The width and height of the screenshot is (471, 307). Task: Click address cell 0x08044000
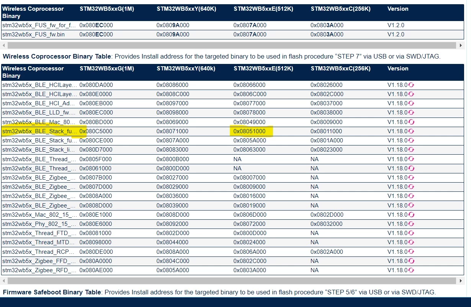coord(172,242)
